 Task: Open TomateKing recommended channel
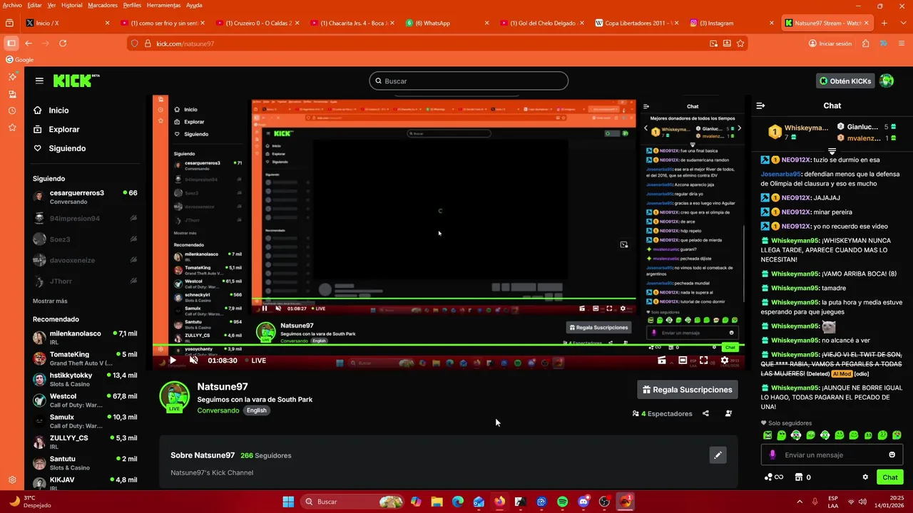(84, 358)
